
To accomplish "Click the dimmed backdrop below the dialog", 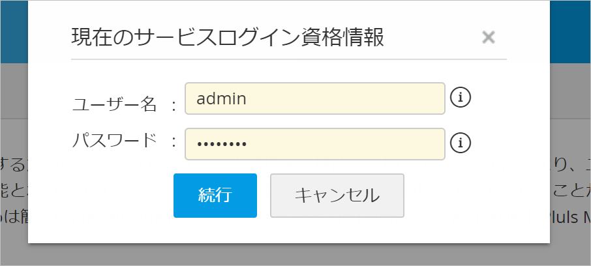I will (294, 256).
